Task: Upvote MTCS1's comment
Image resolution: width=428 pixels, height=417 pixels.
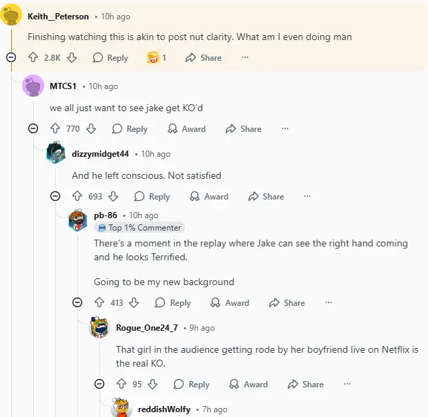Action: tap(55, 129)
